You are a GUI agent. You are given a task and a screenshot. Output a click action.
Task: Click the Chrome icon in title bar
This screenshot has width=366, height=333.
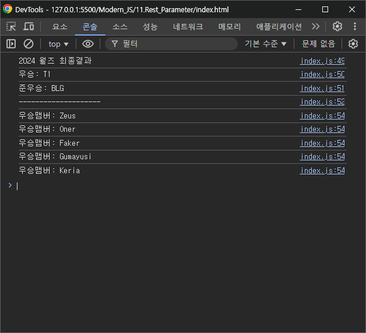[x=7, y=9]
